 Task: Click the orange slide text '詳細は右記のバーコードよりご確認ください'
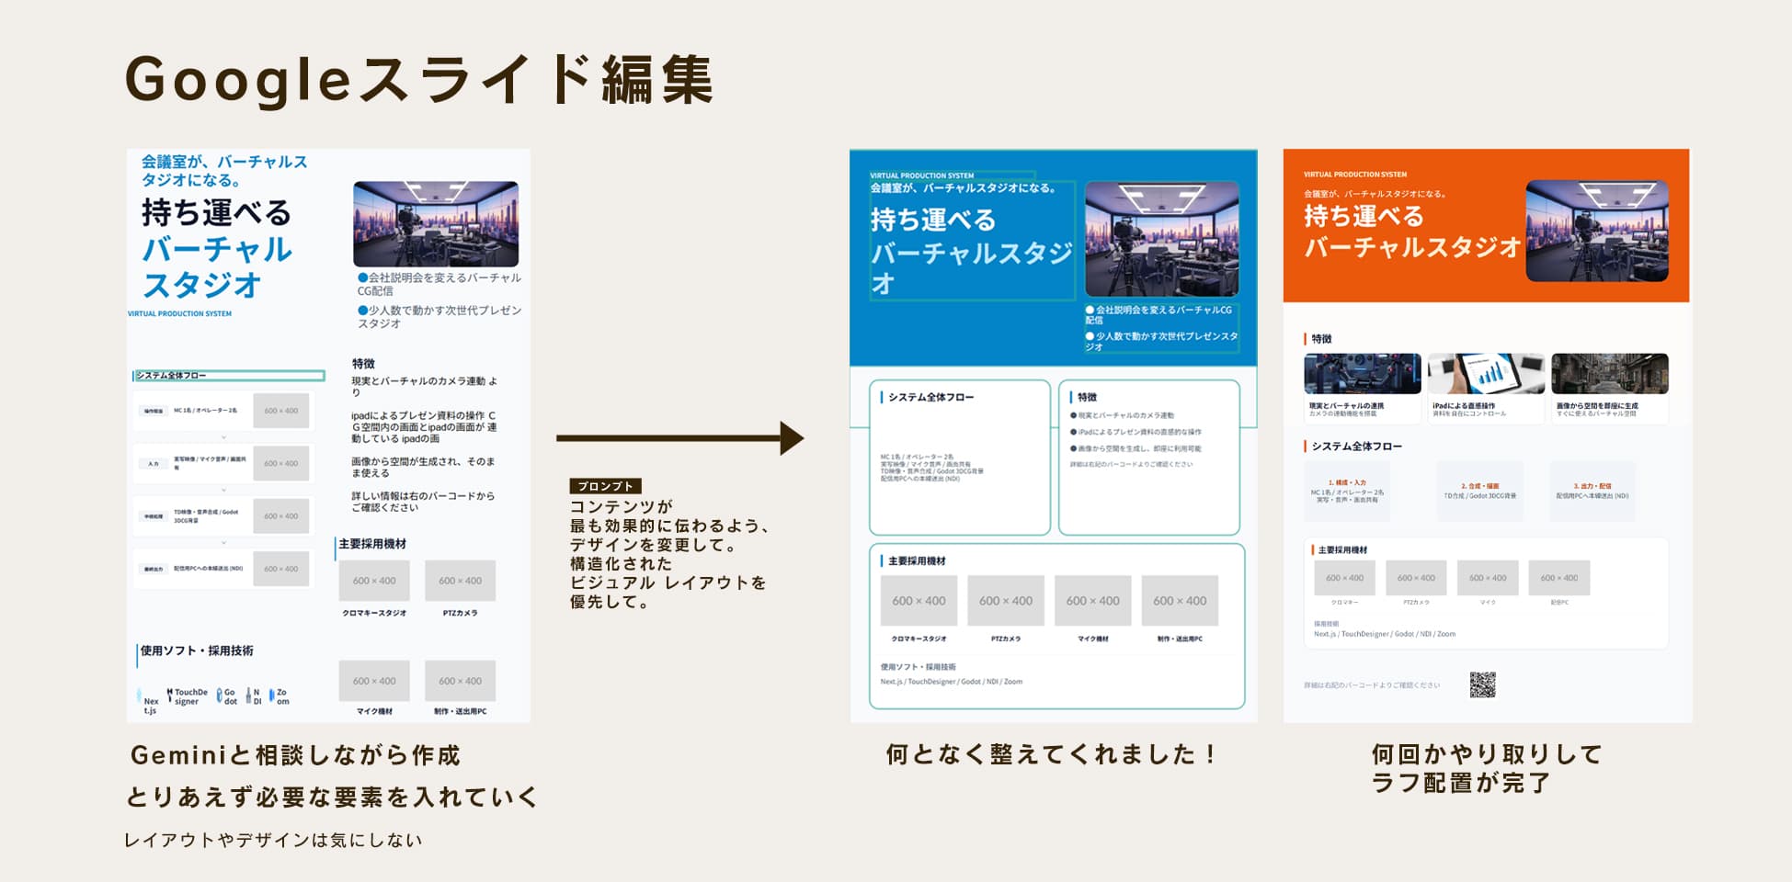tap(1372, 685)
